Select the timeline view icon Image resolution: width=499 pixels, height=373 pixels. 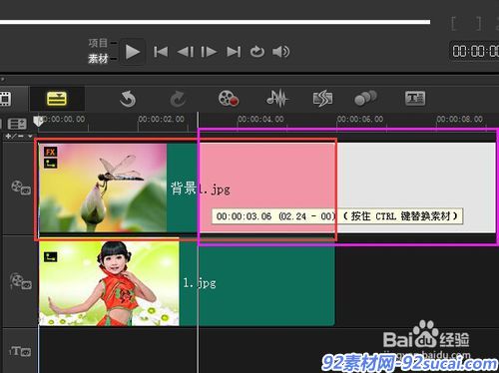tap(57, 99)
